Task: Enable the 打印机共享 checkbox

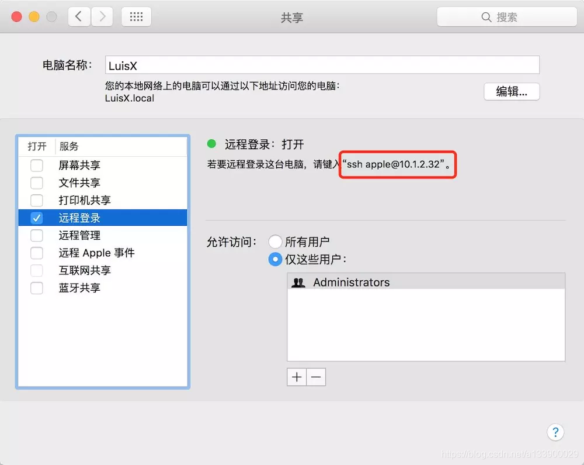Action: [x=36, y=200]
